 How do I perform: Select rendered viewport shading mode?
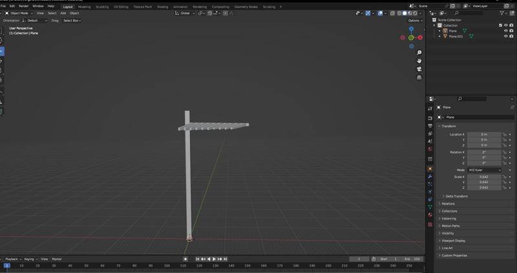tap(415, 13)
